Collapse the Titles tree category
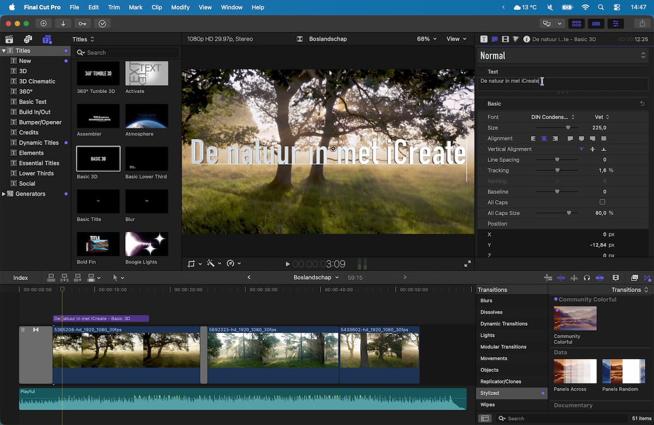Screen dimensions: 654x425 click(x=4, y=51)
